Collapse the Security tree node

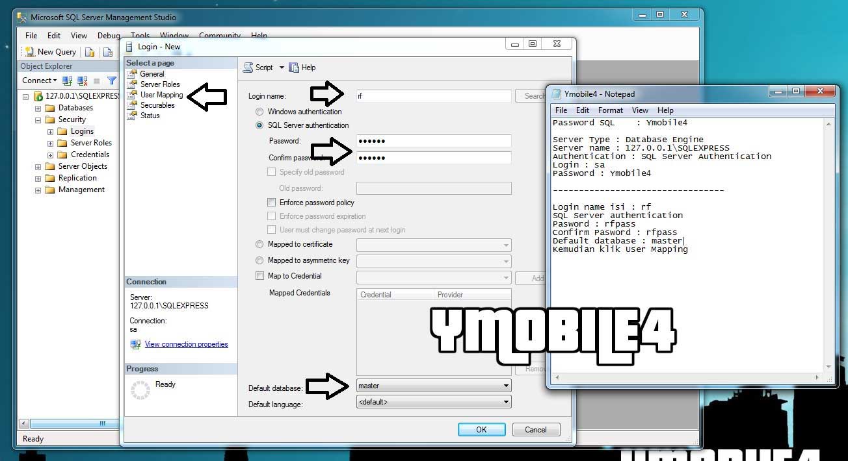38,119
